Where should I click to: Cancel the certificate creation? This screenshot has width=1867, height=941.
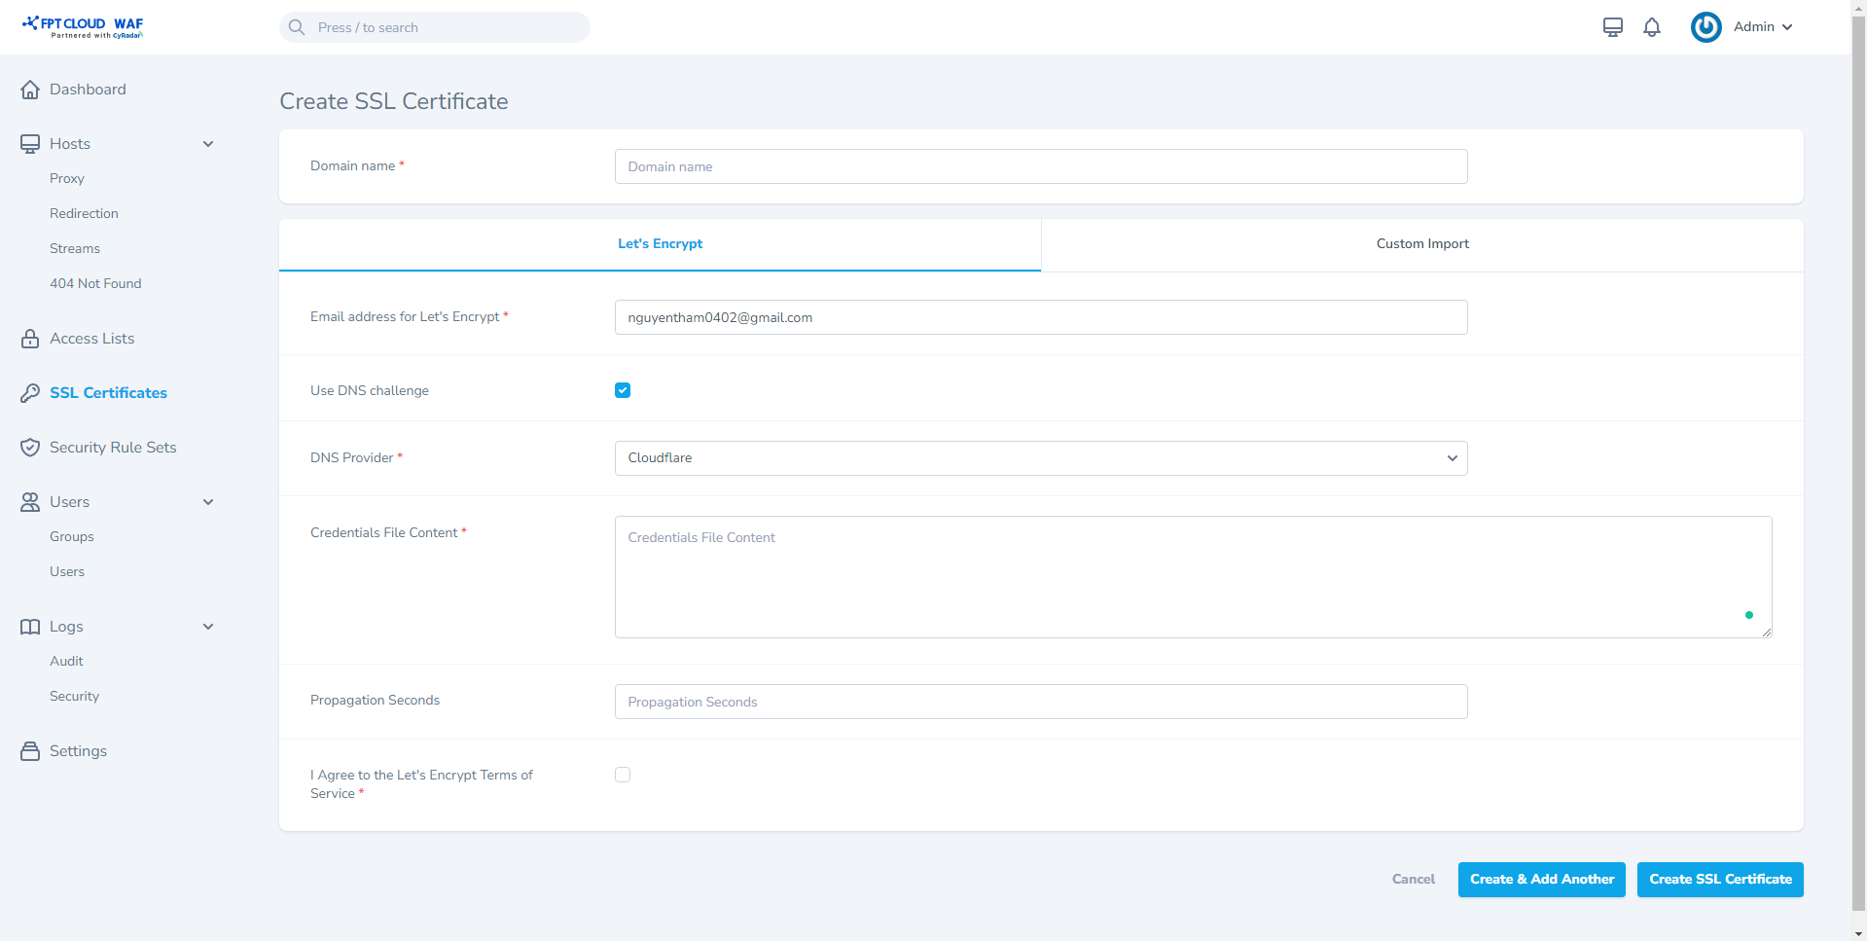point(1413,880)
